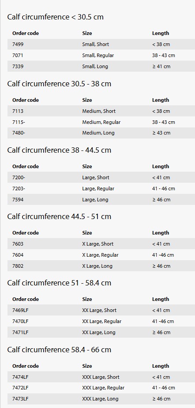The width and height of the screenshot is (195, 408).
Task: Select order code 7339 Small Long
Action: pyautogui.click(x=18, y=66)
